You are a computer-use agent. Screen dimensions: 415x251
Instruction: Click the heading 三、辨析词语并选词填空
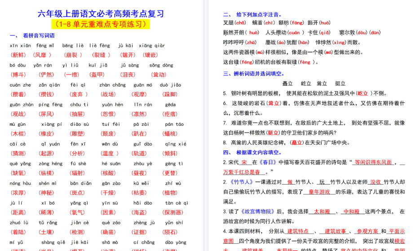point(254,74)
